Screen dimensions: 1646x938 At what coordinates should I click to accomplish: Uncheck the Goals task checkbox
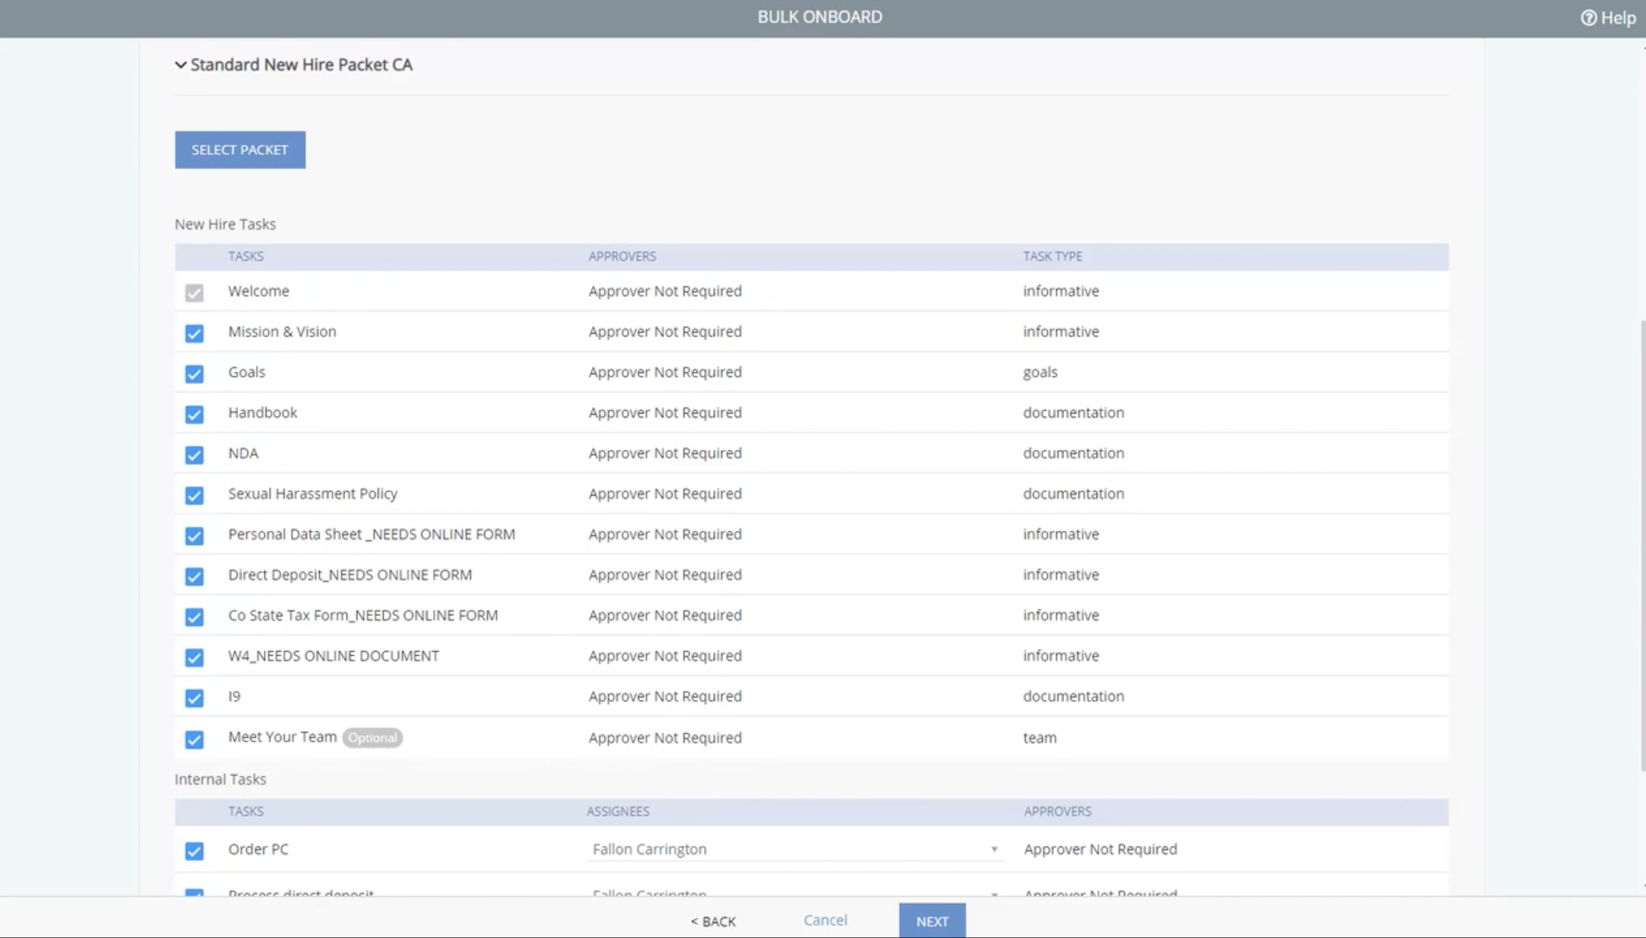[194, 374]
